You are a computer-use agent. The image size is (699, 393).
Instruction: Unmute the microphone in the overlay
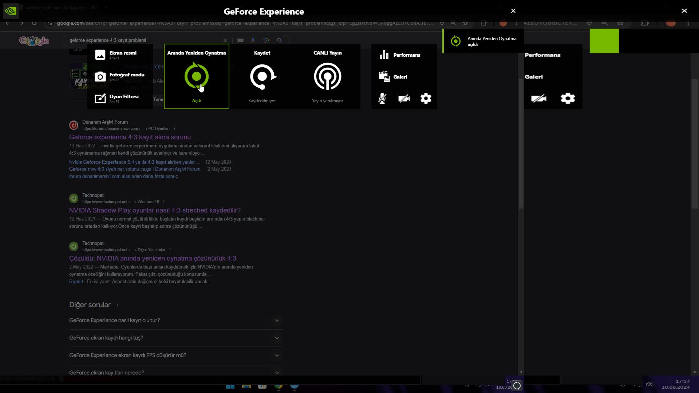pos(382,98)
